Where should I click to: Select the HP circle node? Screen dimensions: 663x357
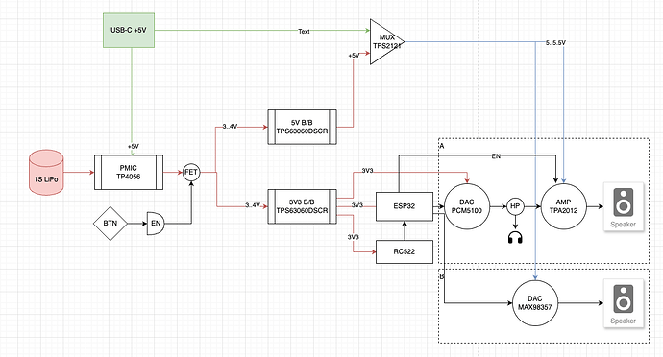(515, 206)
